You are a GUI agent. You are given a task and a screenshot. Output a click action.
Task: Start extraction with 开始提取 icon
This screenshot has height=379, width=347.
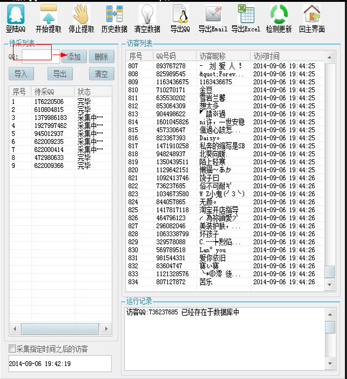[49, 15]
